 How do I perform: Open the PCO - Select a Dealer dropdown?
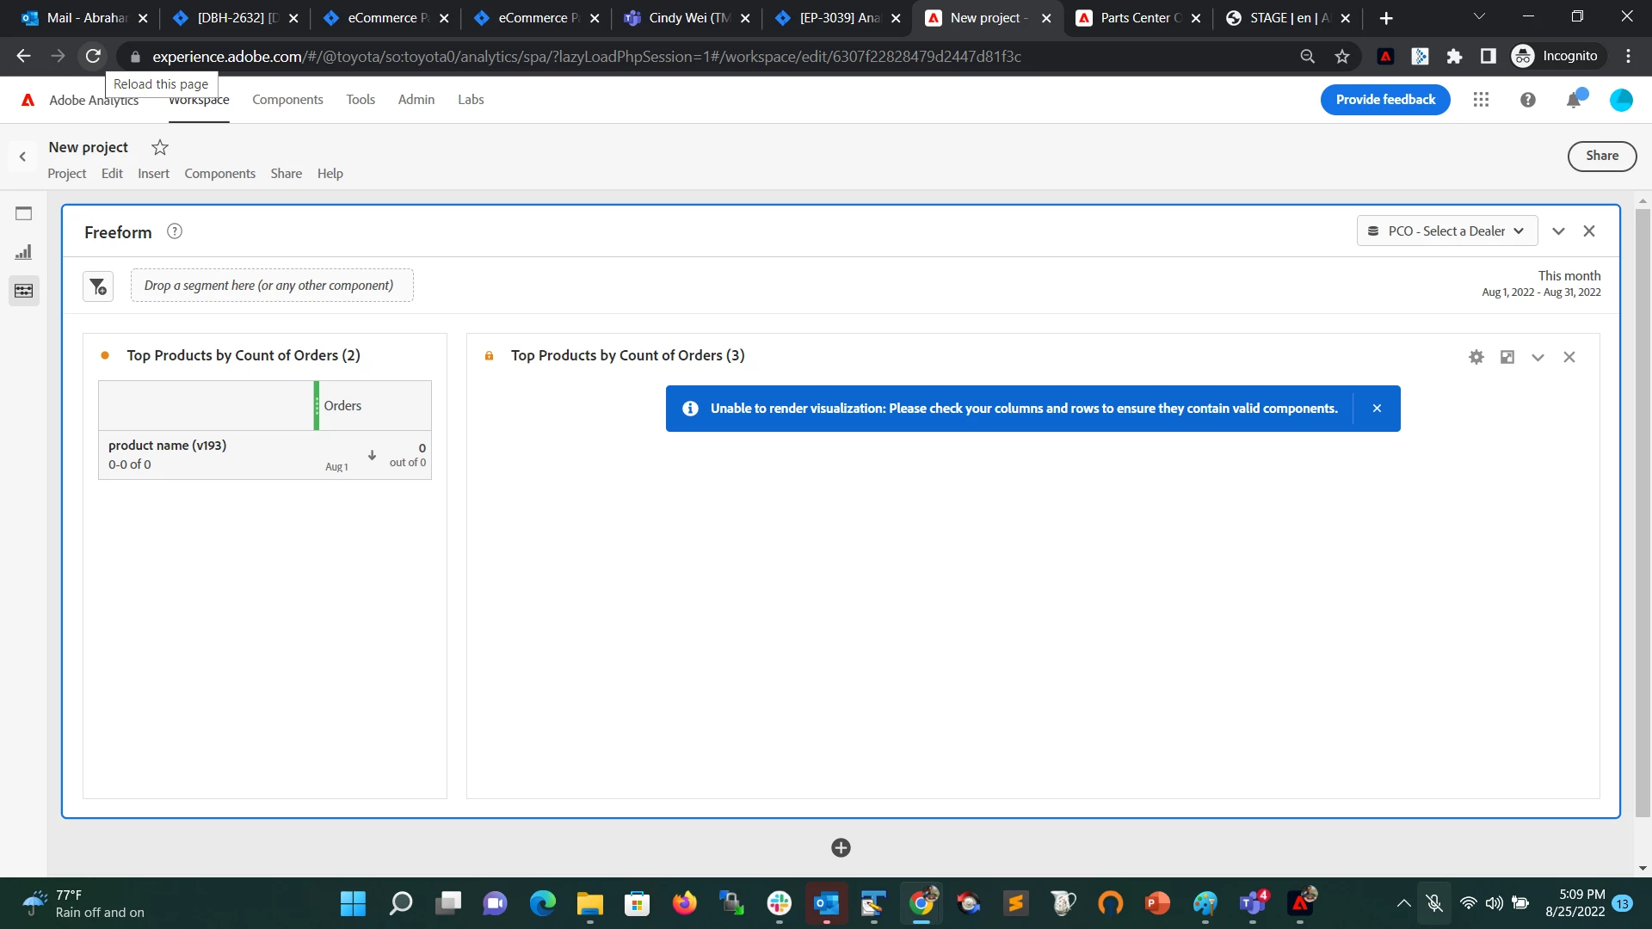pyautogui.click(x=1446, y=231)
